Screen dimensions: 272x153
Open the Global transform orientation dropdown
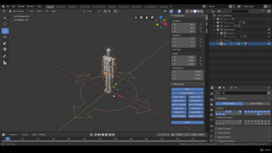[89, 11]
